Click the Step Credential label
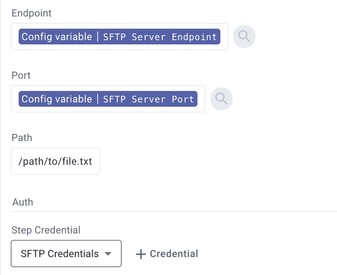Image resolution: width=337 pixels, height=275 pixels. click(x=46, y=230)
